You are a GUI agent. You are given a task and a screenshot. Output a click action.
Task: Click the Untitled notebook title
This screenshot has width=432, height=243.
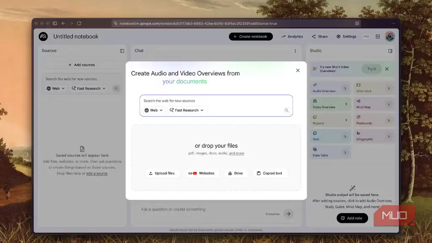[x=76, y=36]
